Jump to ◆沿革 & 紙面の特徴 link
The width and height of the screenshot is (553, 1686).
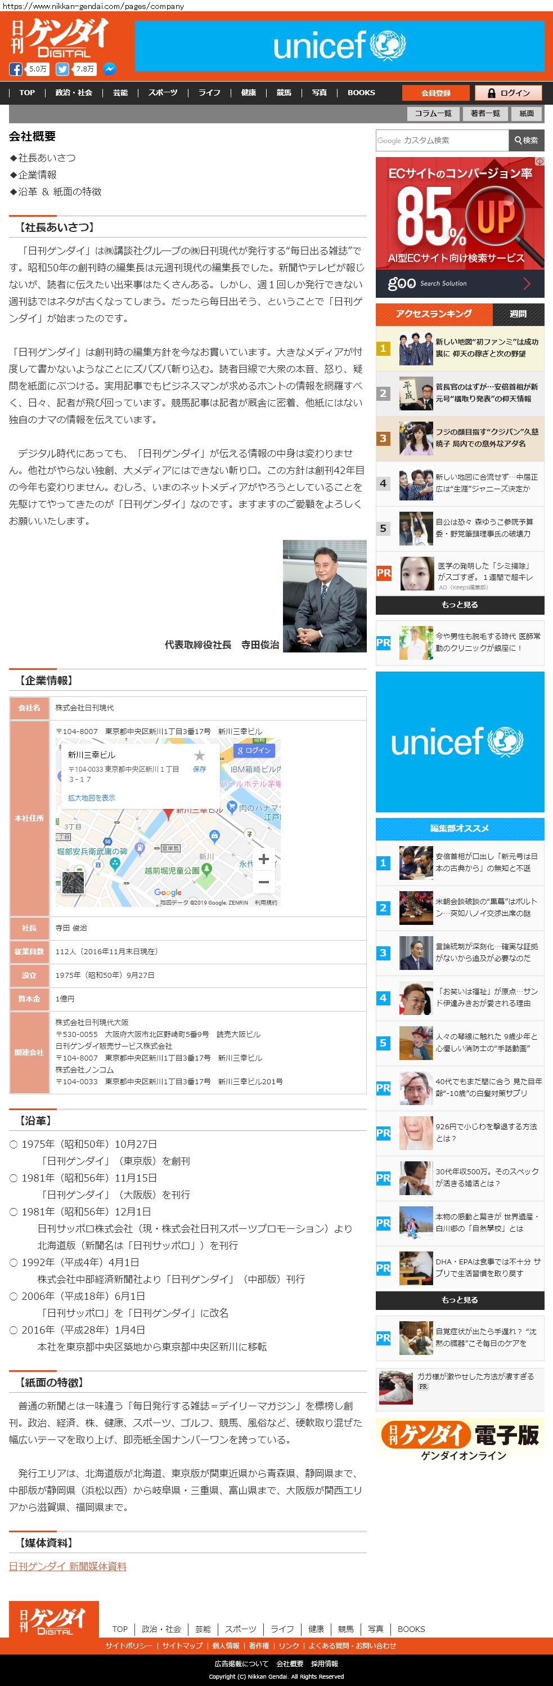point(56,192)
